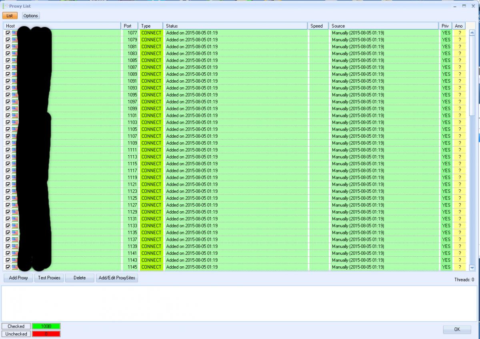Click the US flag in port 1111 row
The width and height of the screenshot is (480, 339).
pyautogui.click(x=15, y=150)
